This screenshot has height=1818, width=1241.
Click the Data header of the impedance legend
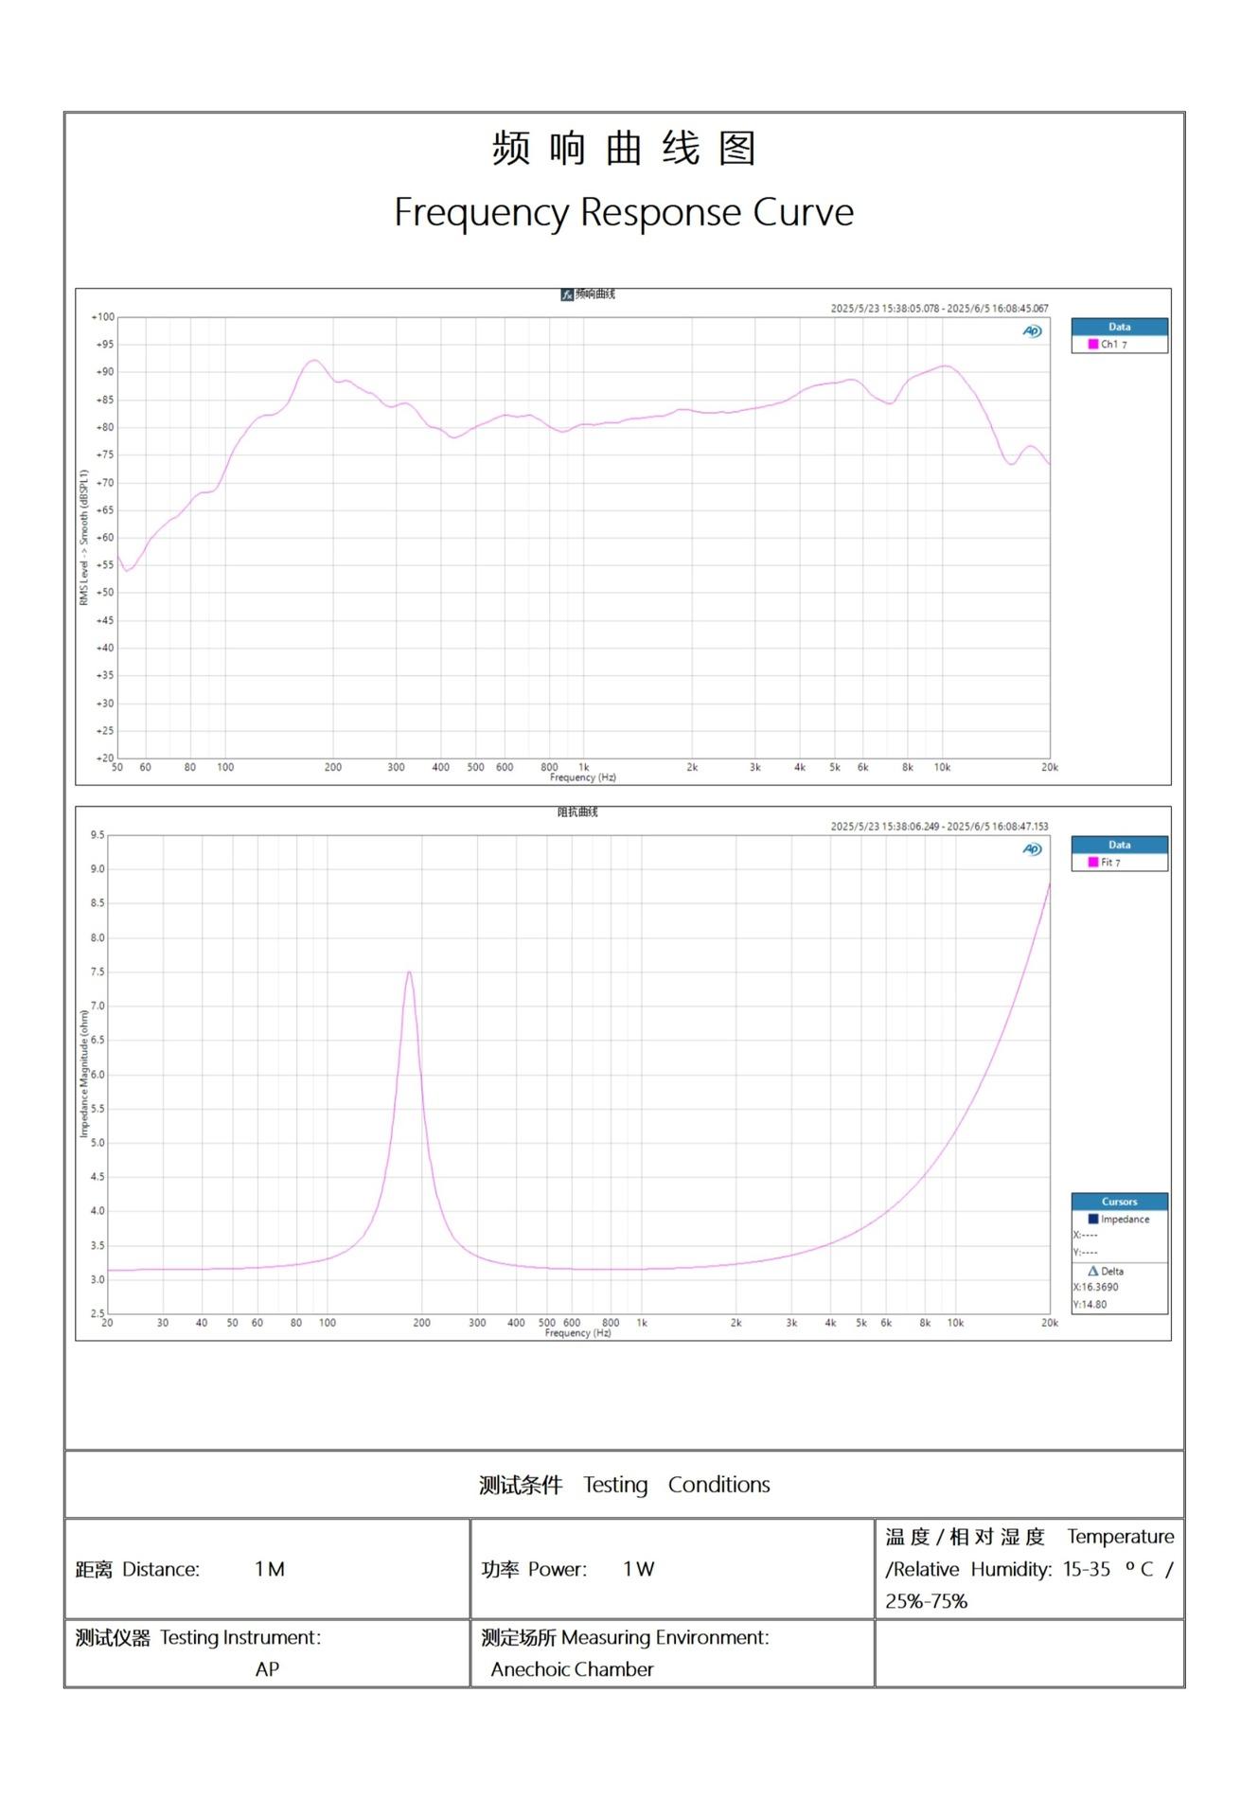[1119, 845]
